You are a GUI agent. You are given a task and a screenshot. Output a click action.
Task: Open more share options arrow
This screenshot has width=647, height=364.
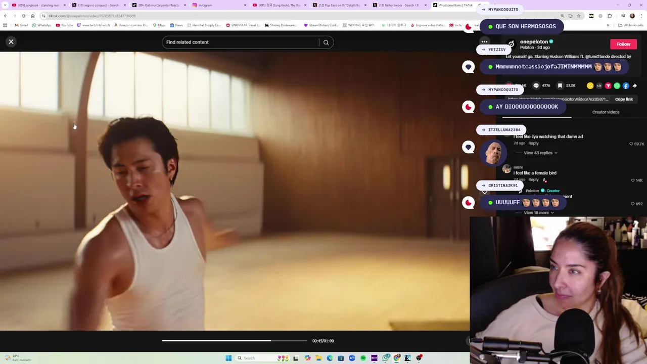635,86
